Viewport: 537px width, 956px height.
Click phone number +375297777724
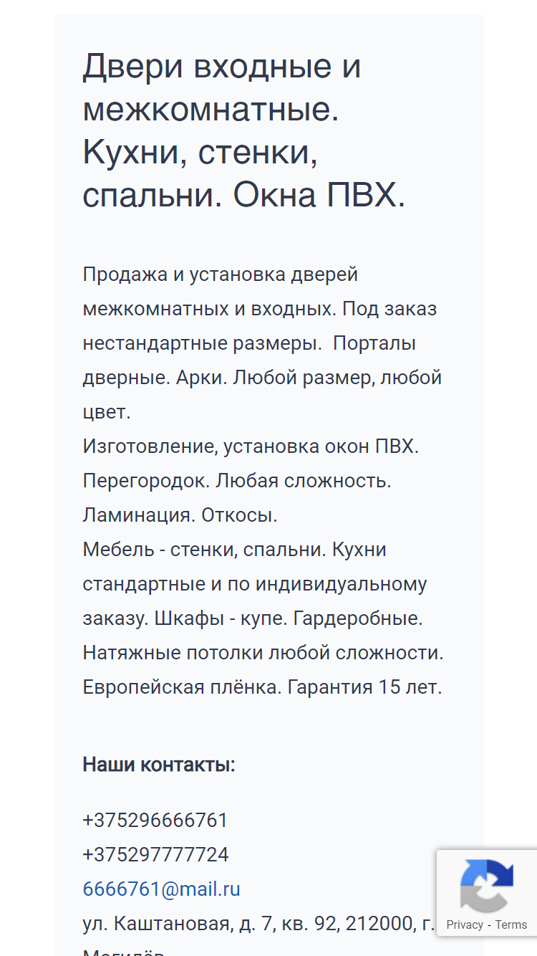(x=156, y=854)
